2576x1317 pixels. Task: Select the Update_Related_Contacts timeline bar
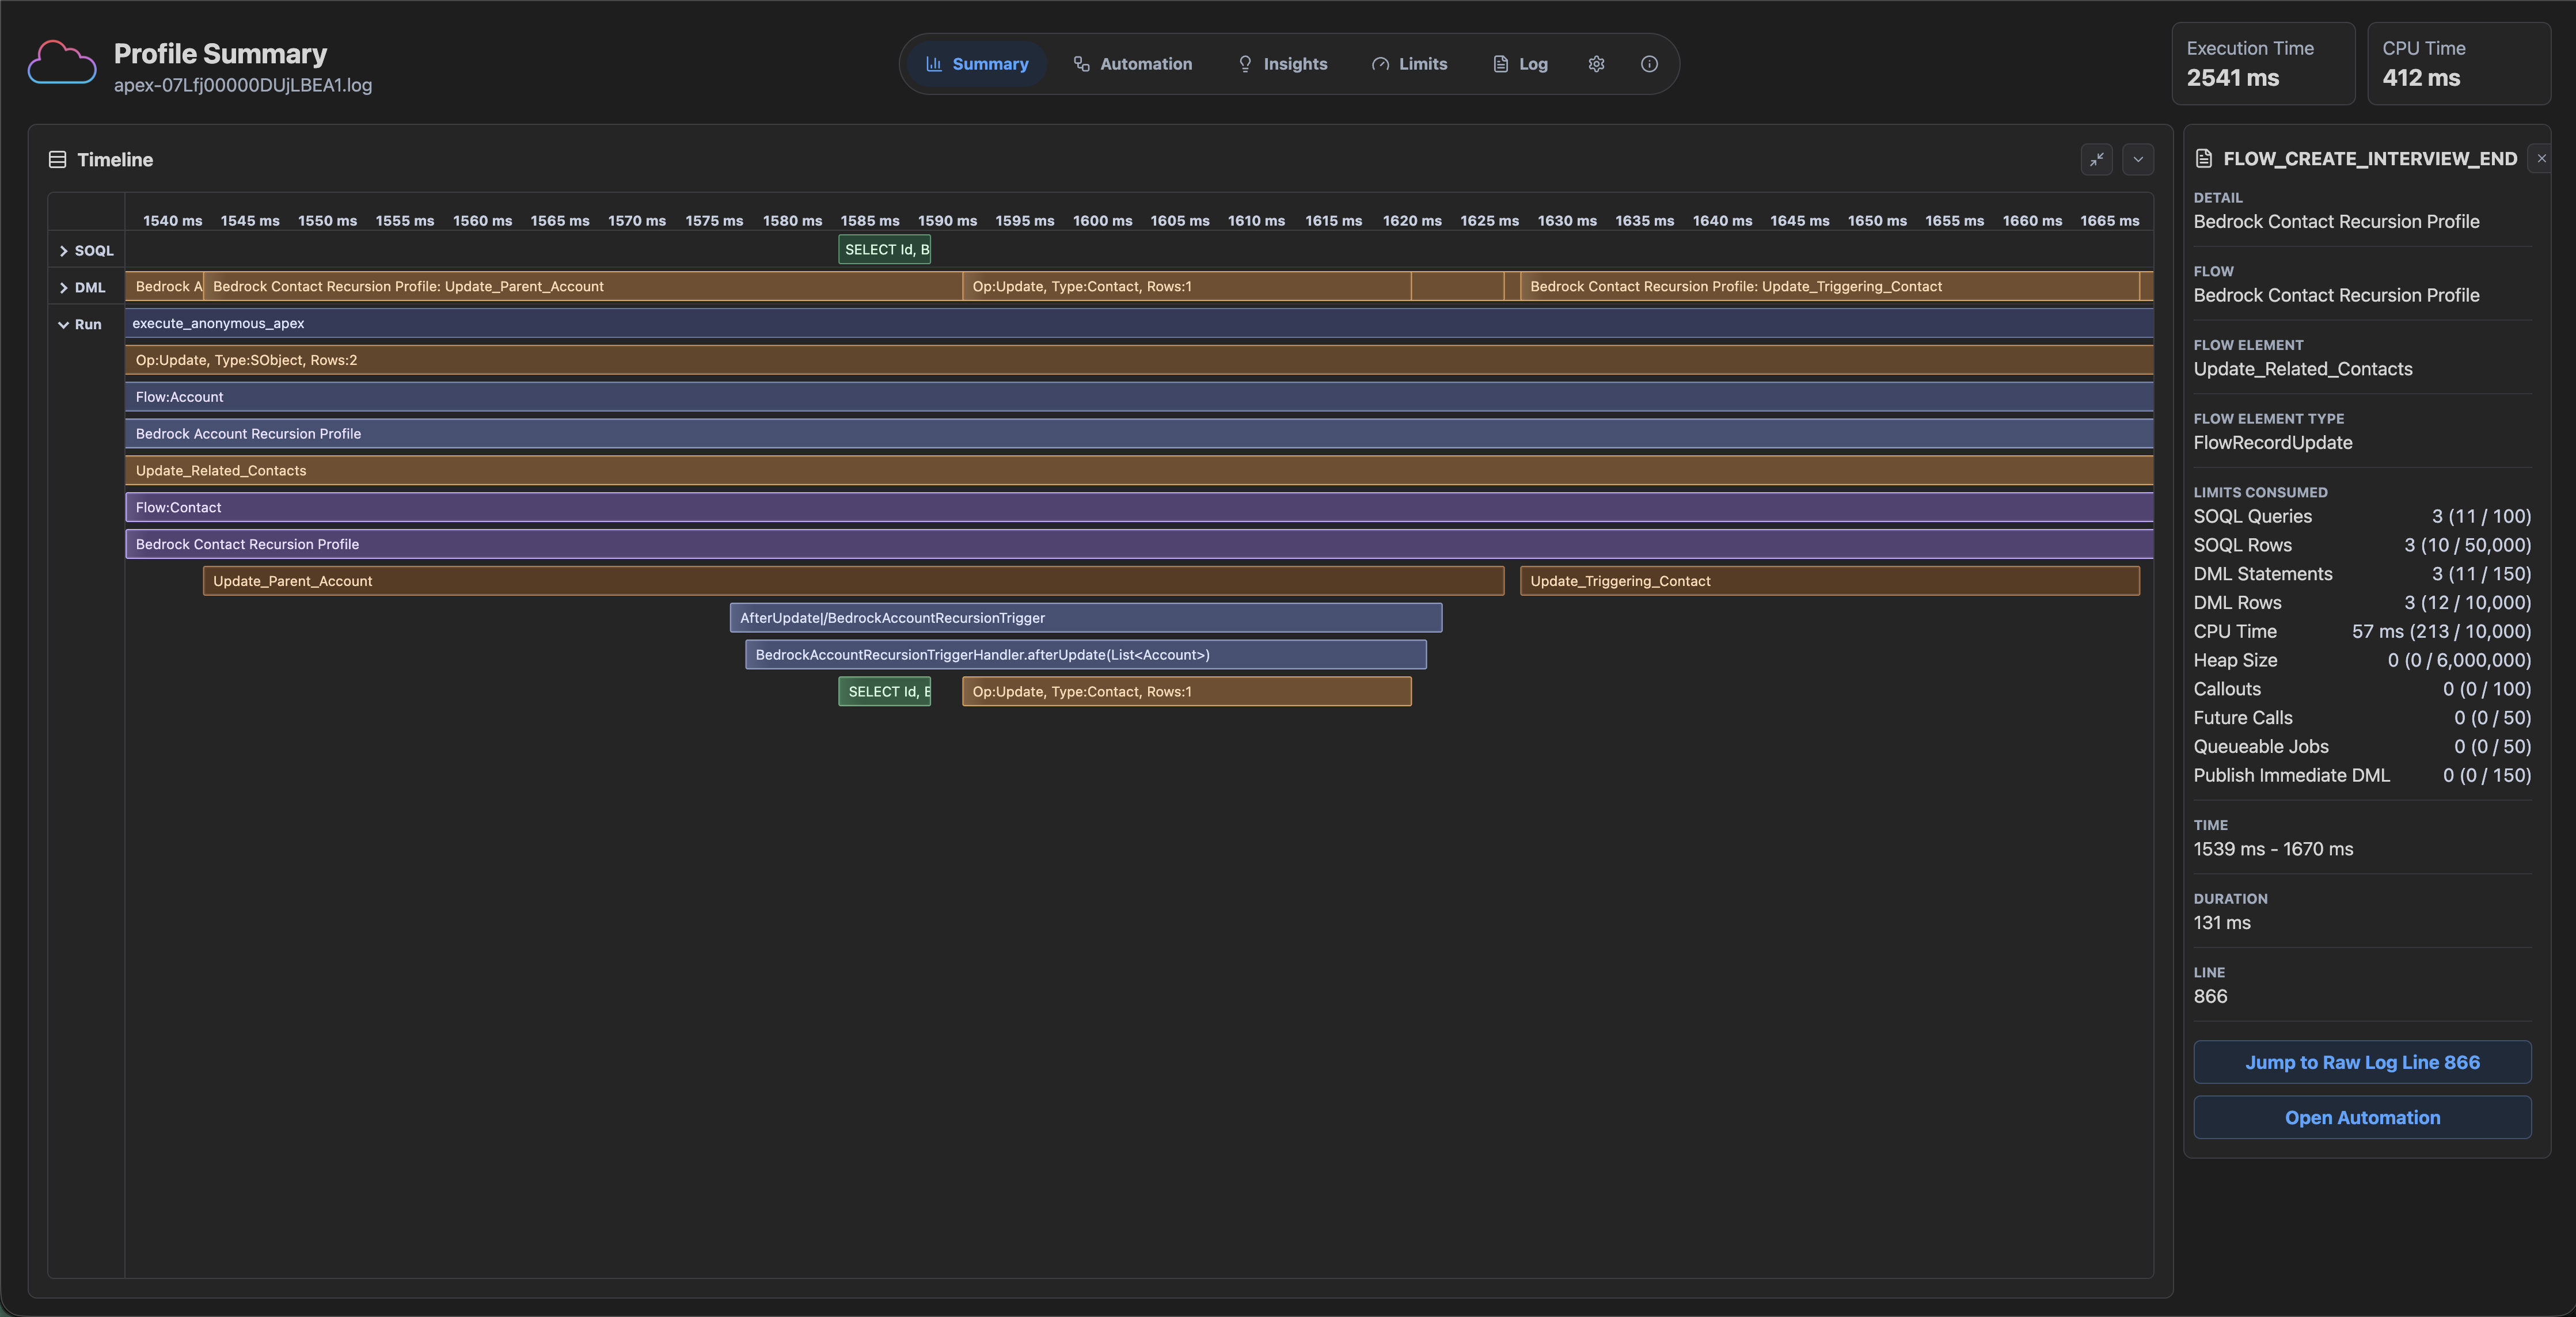point(1139,471)
